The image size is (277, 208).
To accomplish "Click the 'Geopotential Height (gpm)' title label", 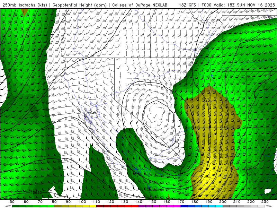I will click(80, 5).
